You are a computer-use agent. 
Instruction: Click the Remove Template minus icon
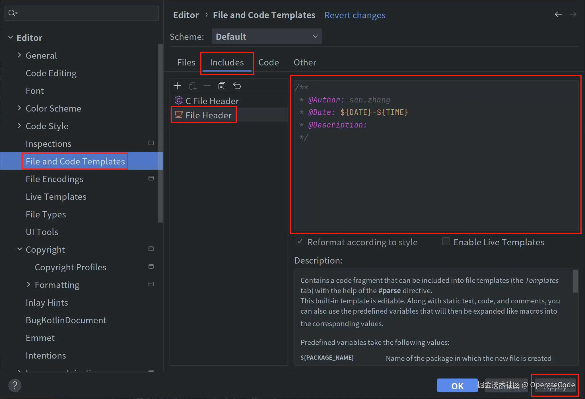point(207,86)
